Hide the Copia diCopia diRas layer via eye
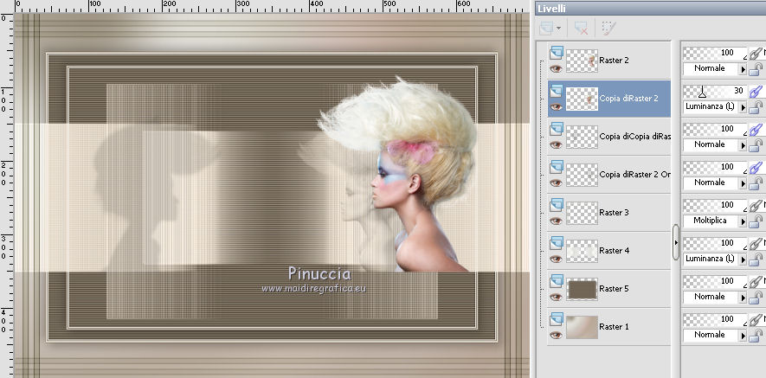The width and height of the screenshot is (766, 378). tap(556, 145)
